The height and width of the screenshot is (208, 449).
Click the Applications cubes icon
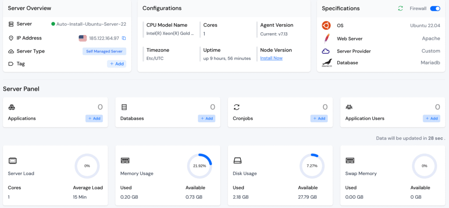click(12, 107)
